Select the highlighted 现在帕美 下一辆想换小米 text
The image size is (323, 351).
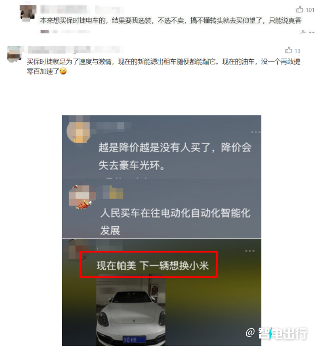pos(153,266)
